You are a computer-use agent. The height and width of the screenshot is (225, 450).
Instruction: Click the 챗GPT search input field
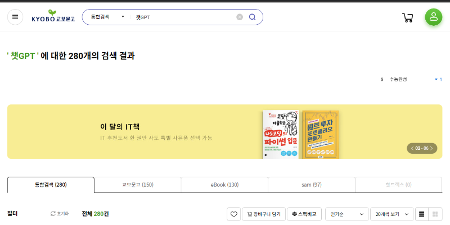click(x=184, y=17)
